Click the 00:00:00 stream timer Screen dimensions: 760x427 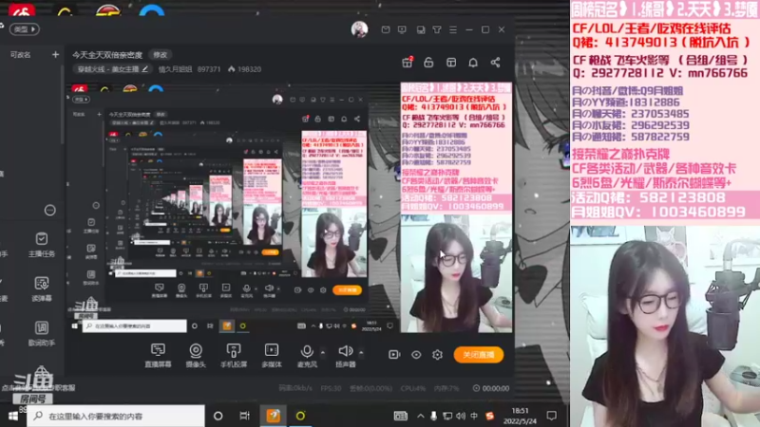491,388
